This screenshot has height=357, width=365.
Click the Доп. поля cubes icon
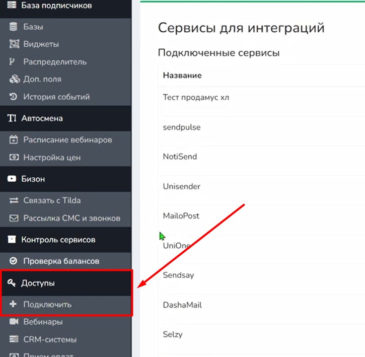click(x=14, y=80)
